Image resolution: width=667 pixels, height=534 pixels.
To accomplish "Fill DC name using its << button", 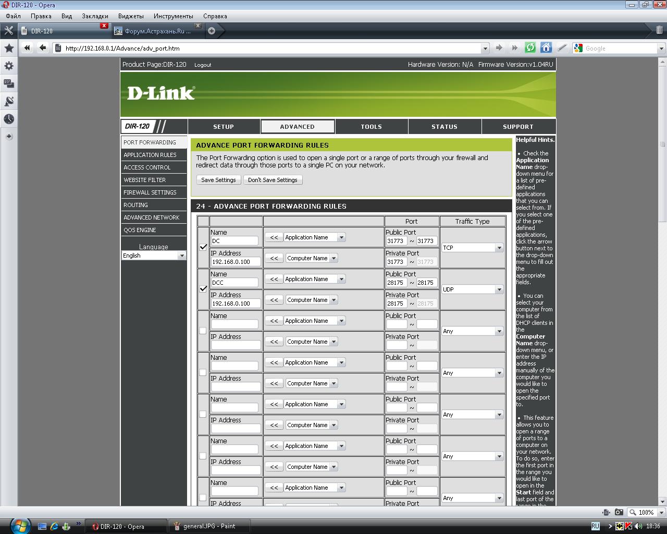I will click(x=274, y=237).
